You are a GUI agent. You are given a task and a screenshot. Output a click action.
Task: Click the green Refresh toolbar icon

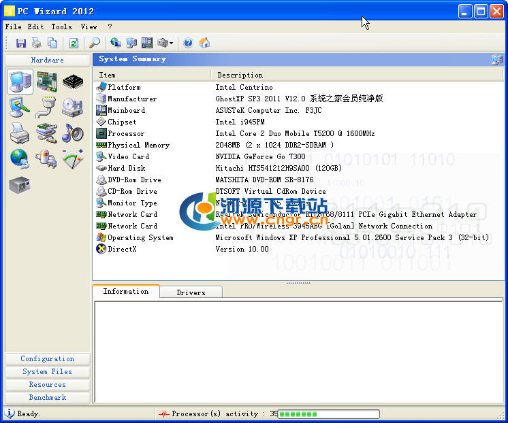point(74,43)
